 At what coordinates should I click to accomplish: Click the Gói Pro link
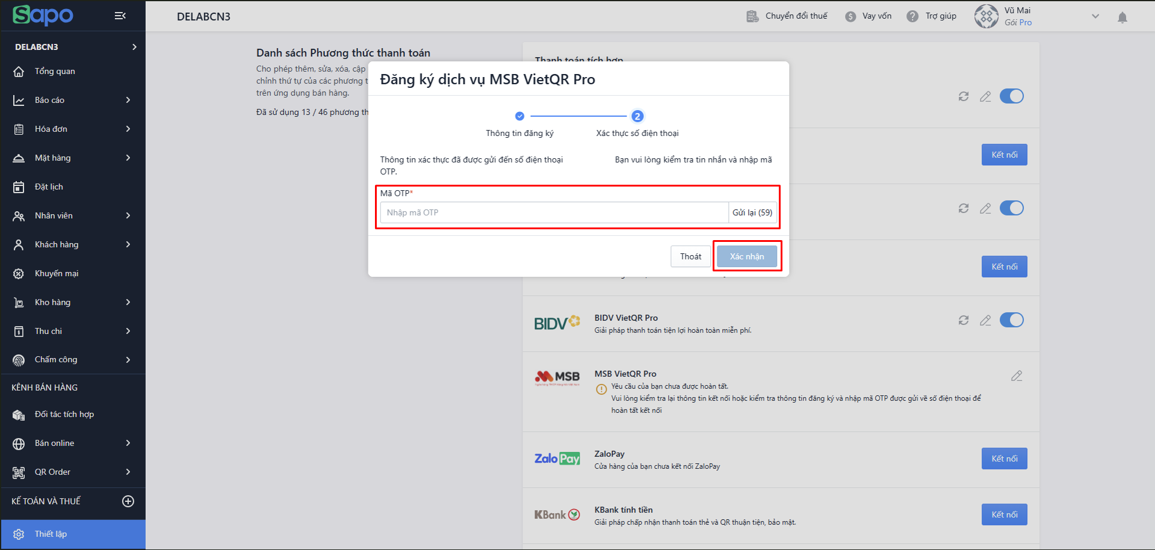pos(1018,22)
